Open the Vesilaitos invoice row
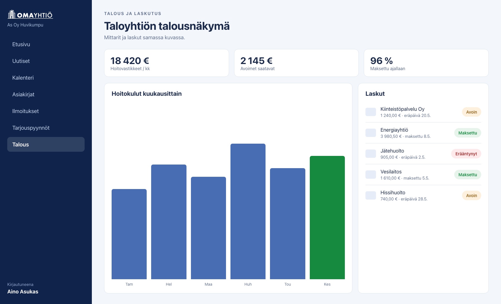This screenshot has width=501, height=304. pyautogui.click(x=423, y=175)
